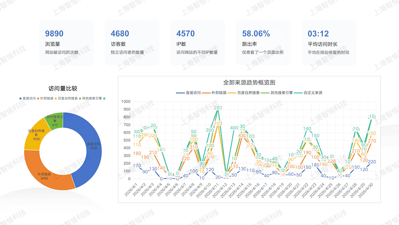Image resolution: width=399 pixels, height=225 pixels.
Task: Select the 浏览量 card label
Action: coord(53,44)
